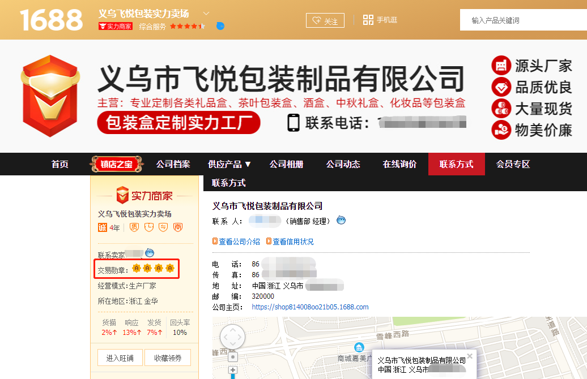The height and width of the screenshot is (379, 587).
Task: Click the first 交易勋章 medal icon
Action: pos(136,268)
